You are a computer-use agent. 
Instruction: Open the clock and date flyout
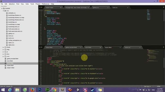[160, 90]
